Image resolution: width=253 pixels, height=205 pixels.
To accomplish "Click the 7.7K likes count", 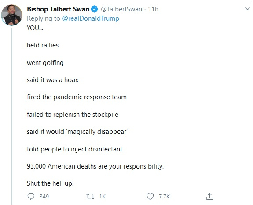I will coord(164,197).
